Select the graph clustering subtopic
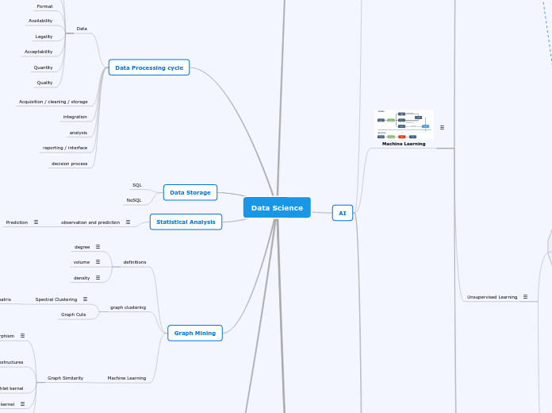Screen dimensions: 552x413 click(x=128, y=307)
